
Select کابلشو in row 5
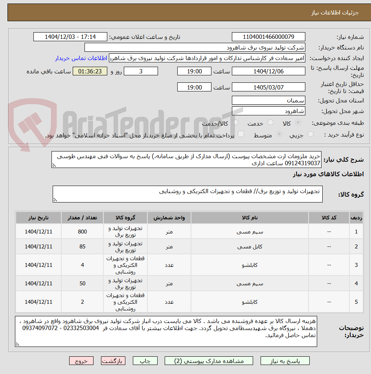point(250,302)
